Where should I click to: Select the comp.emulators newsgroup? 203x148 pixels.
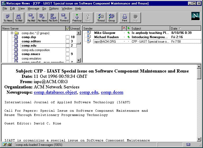(31, 59)
